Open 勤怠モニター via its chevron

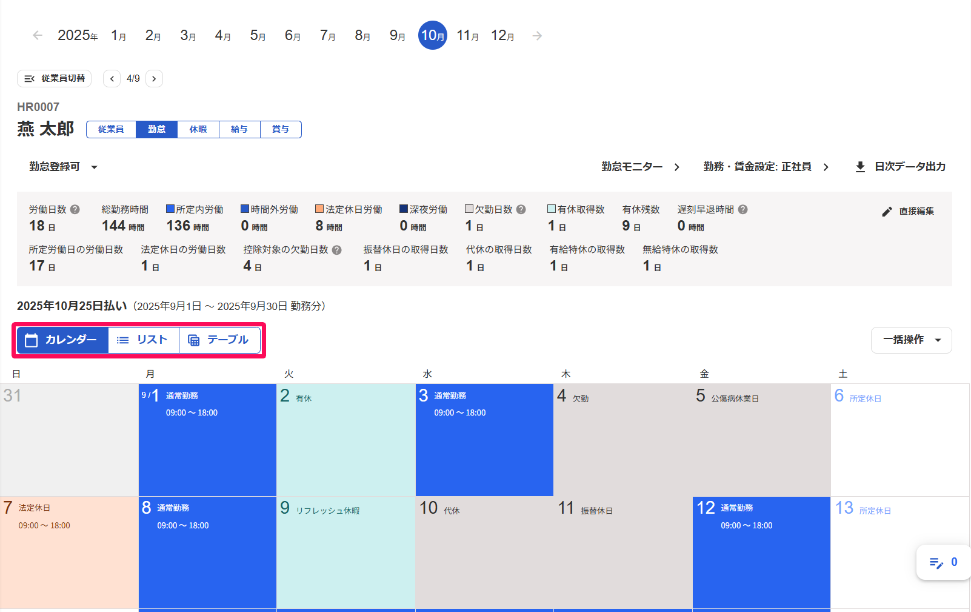[677, 167]
